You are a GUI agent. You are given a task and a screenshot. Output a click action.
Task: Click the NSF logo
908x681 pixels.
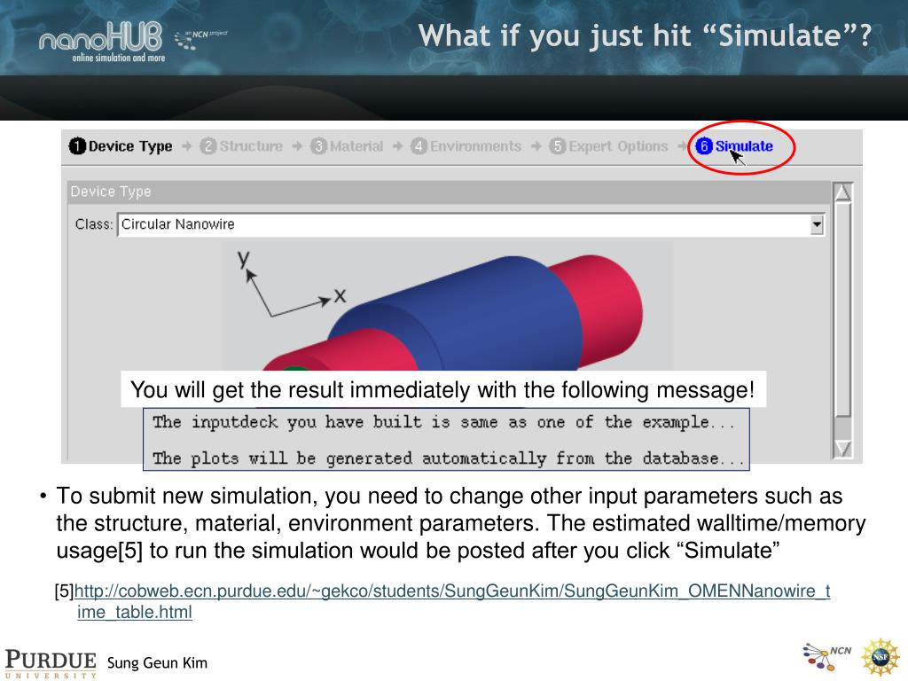pyautogui.click(x=881, y=657)
